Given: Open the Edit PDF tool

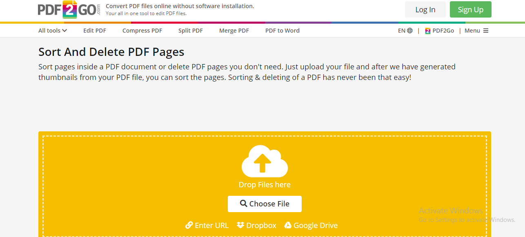Looking at the screenshot, I should [x=95, y=31].
